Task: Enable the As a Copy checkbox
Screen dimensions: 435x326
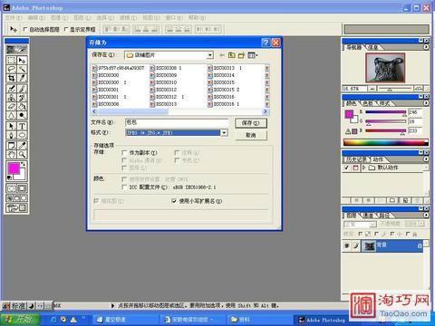Action: click(124, 153)
